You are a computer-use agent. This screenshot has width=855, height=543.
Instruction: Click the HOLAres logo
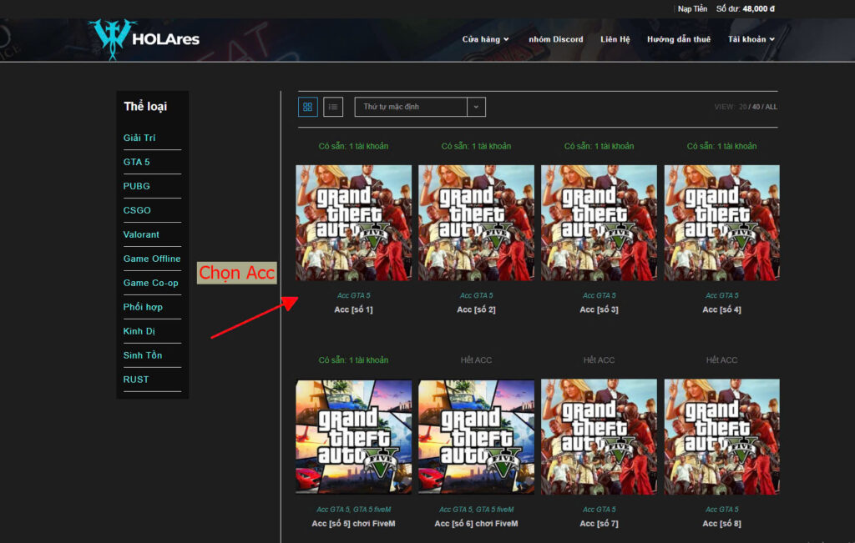click(145, 38)
